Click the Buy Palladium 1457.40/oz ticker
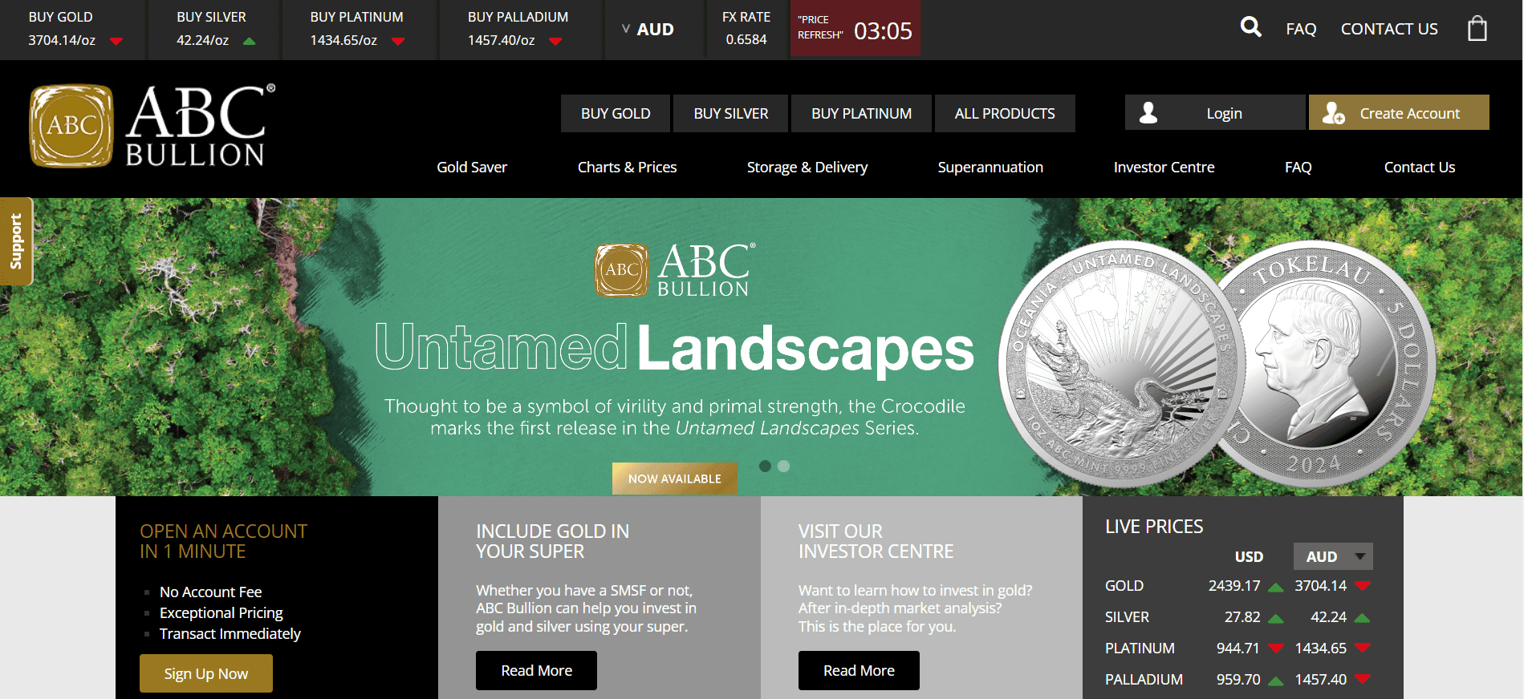 pyautogui.click(x=518, y=29)
